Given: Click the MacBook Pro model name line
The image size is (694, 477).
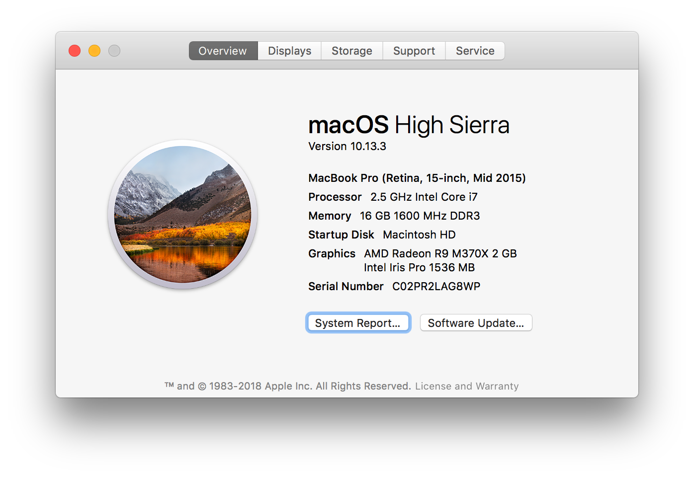Looking at the screenshot, I should click(417, 178).
